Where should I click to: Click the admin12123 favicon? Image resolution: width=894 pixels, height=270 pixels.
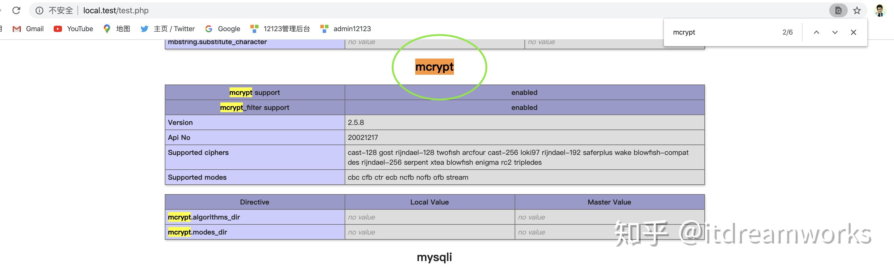pyautogui.click(x=324, y=29)
